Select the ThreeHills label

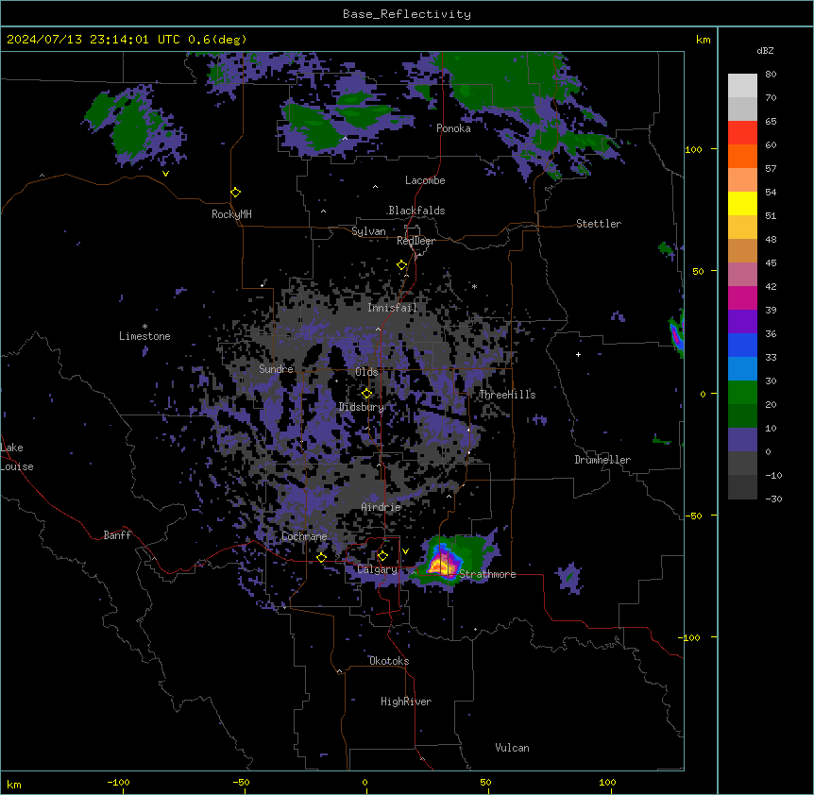coord(507,395)
